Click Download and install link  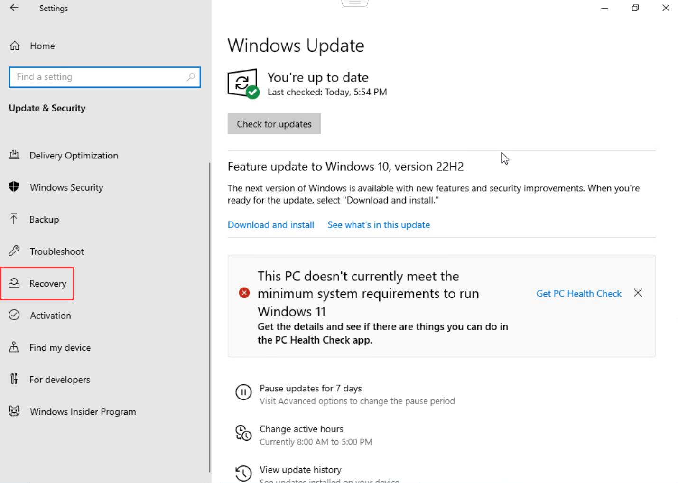point(271,225)
